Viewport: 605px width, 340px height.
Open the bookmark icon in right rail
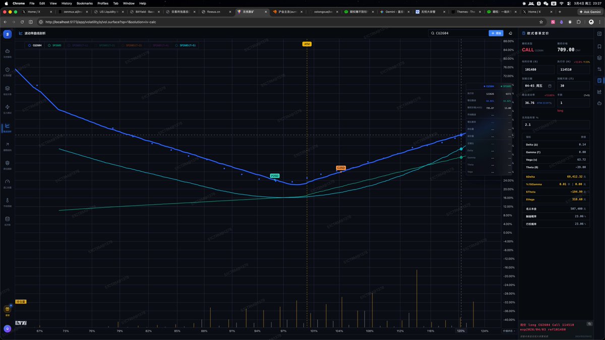point(599,46)
